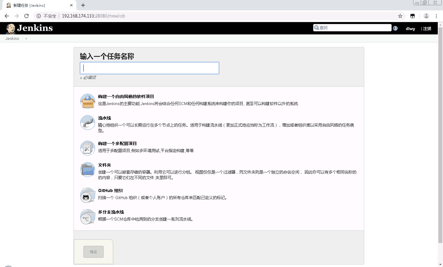Image resolution: width=443 pixels, height=267 pixels.
Task: Click the Jenkins butler logo icon
Action: 11,29
